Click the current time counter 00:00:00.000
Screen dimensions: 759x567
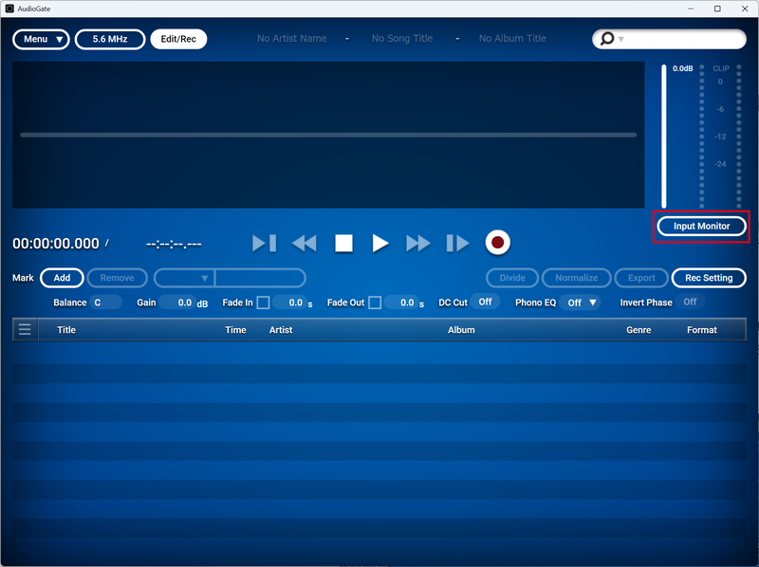coord(56,244)
